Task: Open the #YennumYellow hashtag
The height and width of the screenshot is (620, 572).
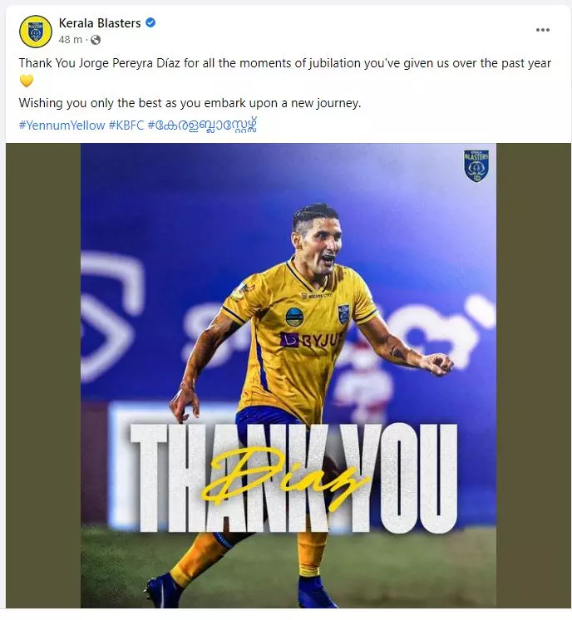Action: coord(62,125)
